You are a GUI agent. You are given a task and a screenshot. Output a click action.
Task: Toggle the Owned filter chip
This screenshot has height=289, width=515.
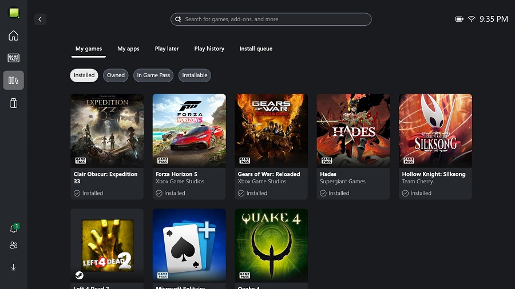click(x=116, y=75)
